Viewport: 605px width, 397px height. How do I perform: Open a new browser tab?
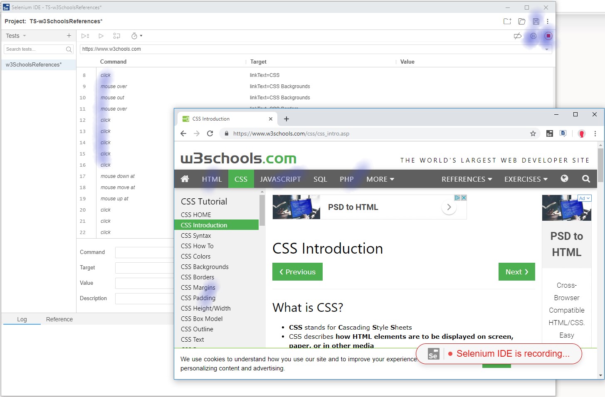click(x=286, y=119)
